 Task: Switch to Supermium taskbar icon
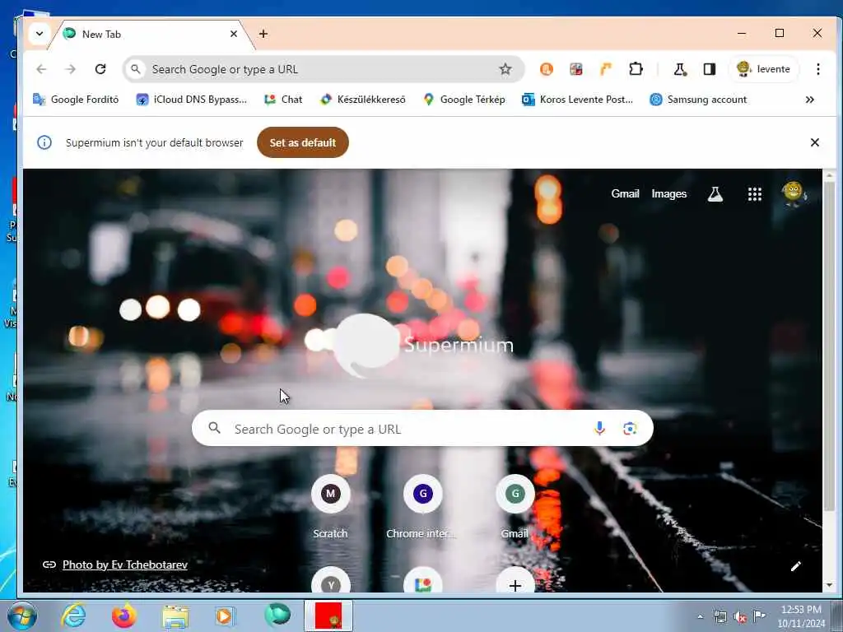[277, 616]
